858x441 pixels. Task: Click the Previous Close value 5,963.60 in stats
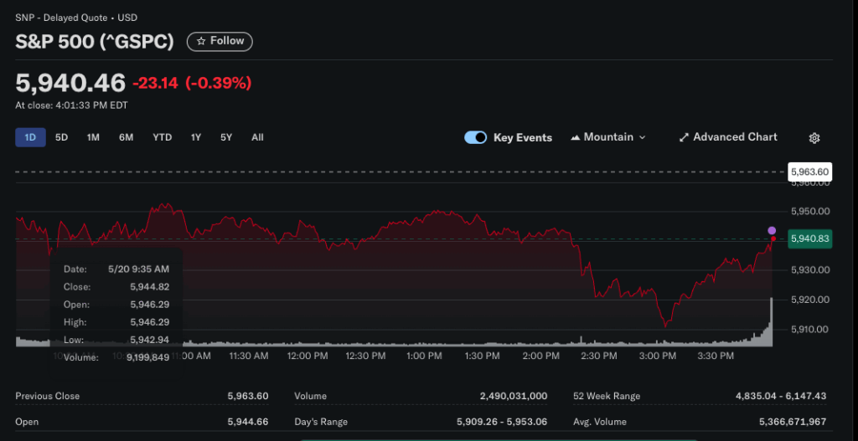(x=248, y=396)
